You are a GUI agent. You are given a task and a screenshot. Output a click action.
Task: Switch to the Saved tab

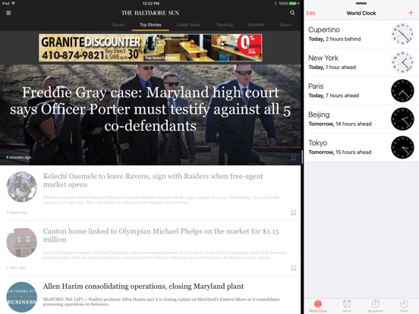tap(118, 24)
